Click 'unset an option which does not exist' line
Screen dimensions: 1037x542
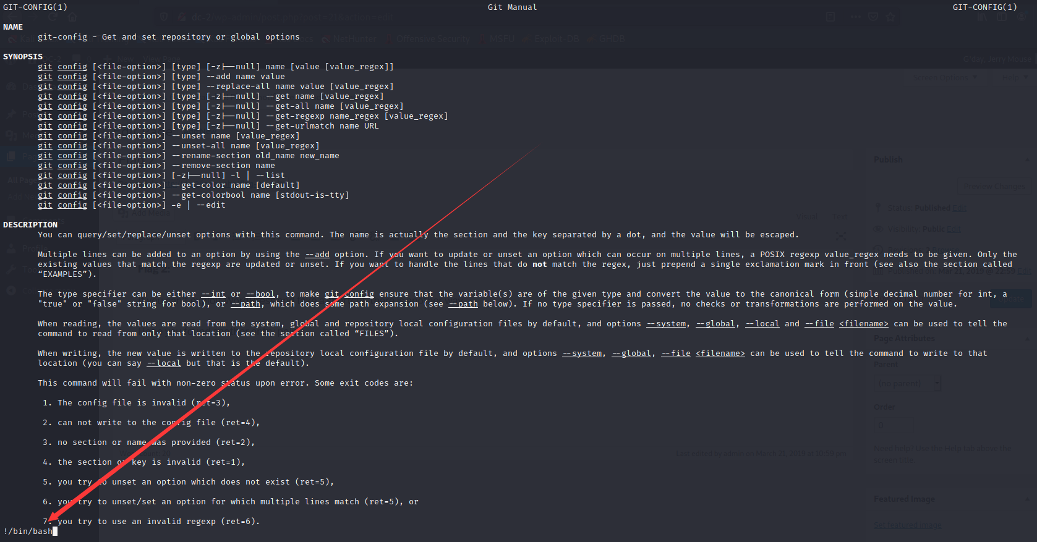point(188,482)
